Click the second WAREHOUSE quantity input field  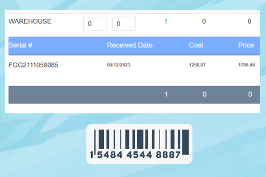[124, 24]
